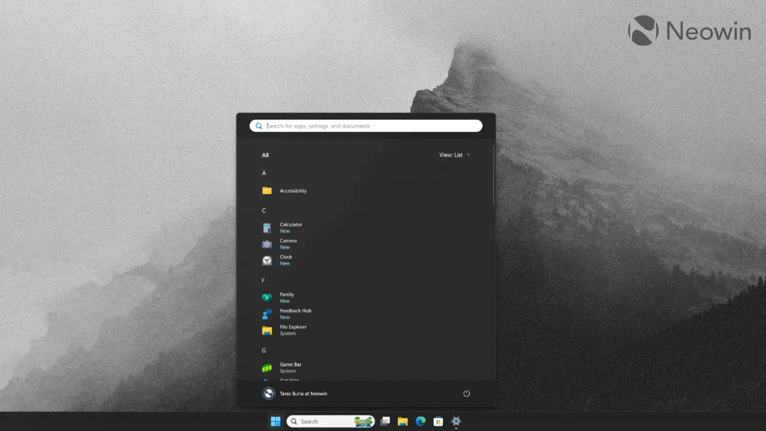This screenshot has height=431, width=766.
Task: Open the Clock app icon
Action: point(267,260)
